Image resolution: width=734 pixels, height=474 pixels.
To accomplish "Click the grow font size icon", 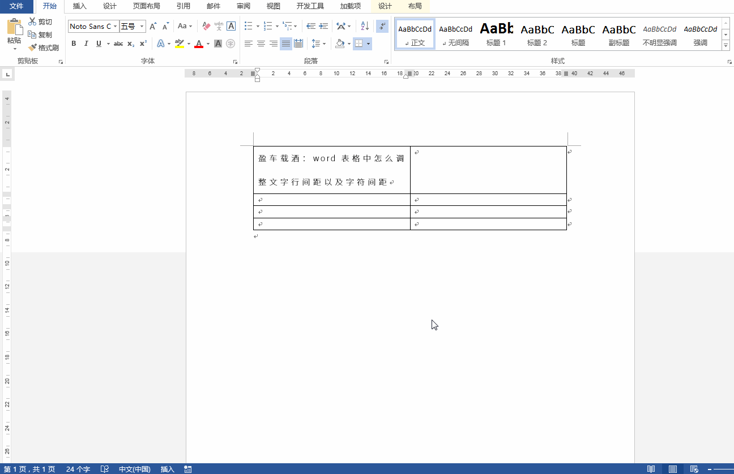I will (153, 26).
